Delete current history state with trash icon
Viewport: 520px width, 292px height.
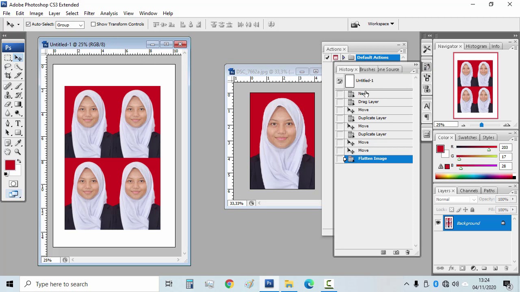click(x=407, y=252)
